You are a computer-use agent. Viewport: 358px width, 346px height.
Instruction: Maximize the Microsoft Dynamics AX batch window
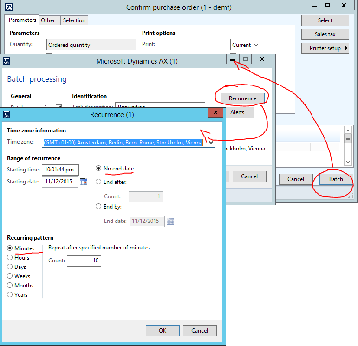tap(246, 59)
